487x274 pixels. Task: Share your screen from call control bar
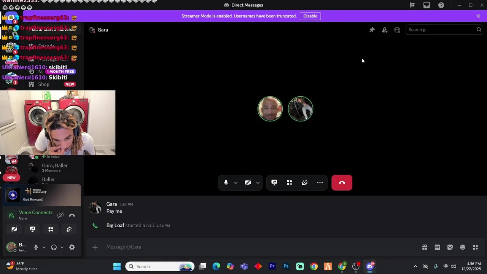click(274, 183)
